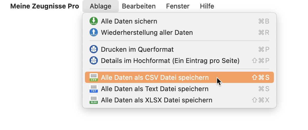Viewport: 308px width, 130px height.
Task: Click the TXT file icon
Action: [94, 89]
